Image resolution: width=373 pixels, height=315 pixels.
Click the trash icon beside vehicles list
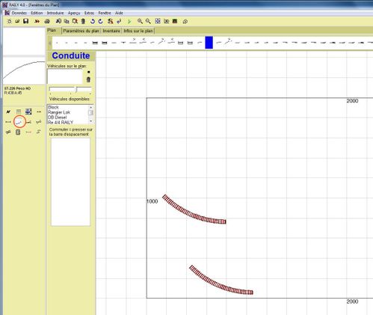(x=88, y=79)
